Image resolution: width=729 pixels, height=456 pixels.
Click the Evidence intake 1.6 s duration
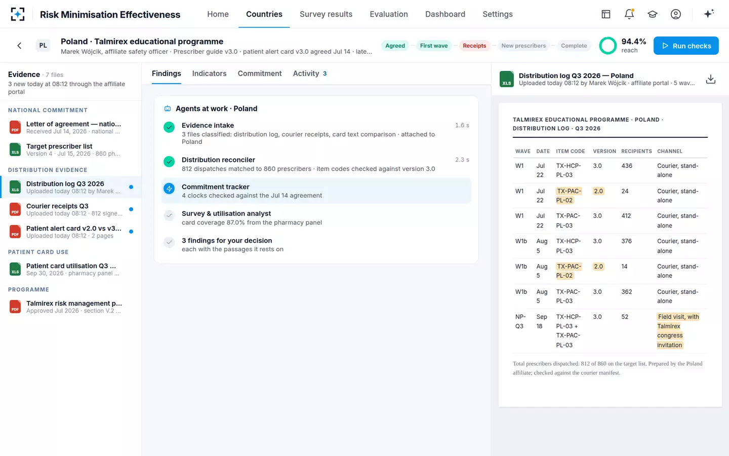click(x=462, y=125)
